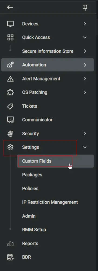
Task: Click the Tickets tag icon
Action: pos(10,106)
